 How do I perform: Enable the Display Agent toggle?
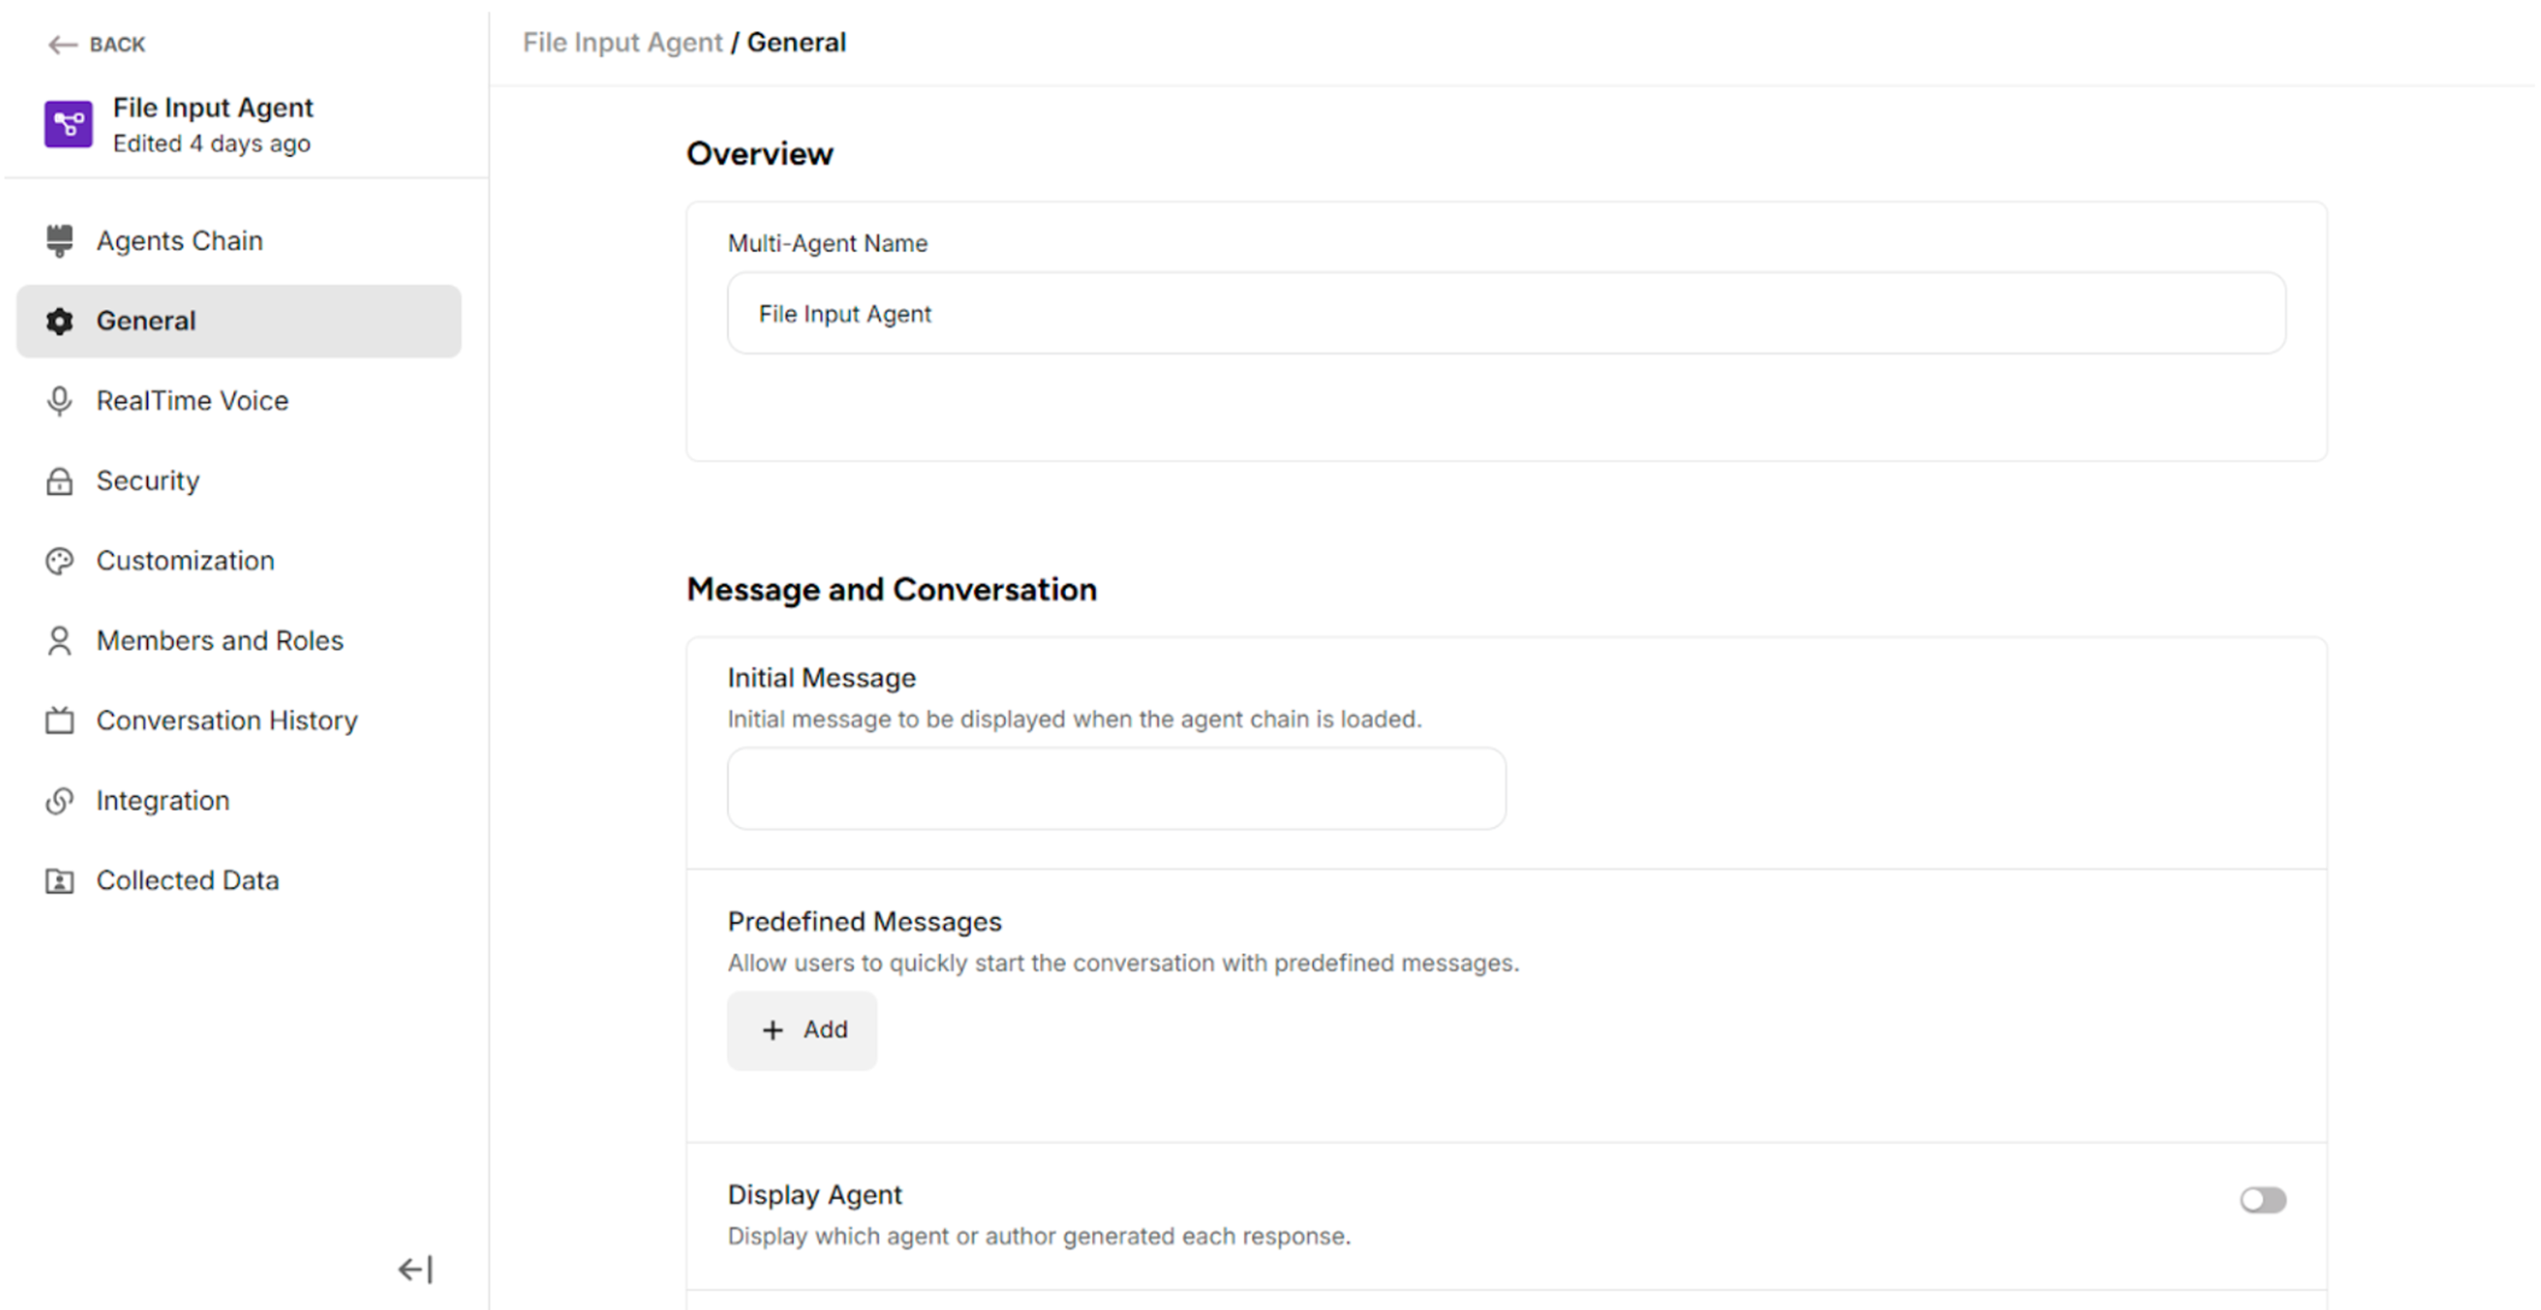[x=2263, y=1199]
